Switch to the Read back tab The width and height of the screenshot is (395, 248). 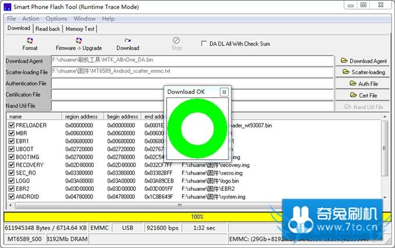(48, 29)
